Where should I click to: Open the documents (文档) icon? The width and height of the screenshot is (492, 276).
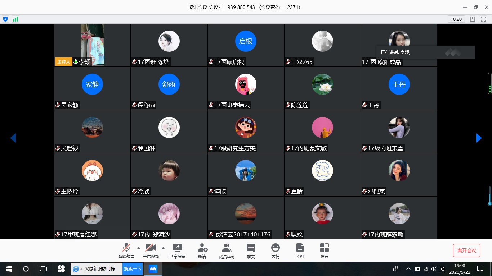click(x=300, y=250)
